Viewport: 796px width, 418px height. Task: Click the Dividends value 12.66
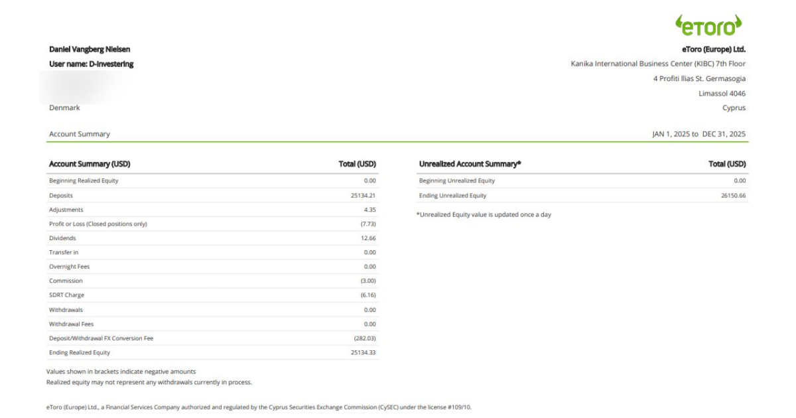click(x=367, y=238)
